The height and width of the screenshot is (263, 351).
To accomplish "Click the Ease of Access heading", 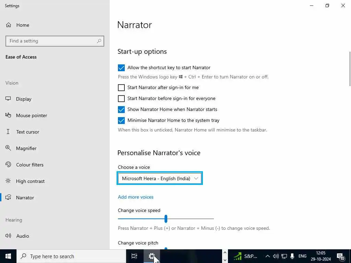I will tap(21, 57).
